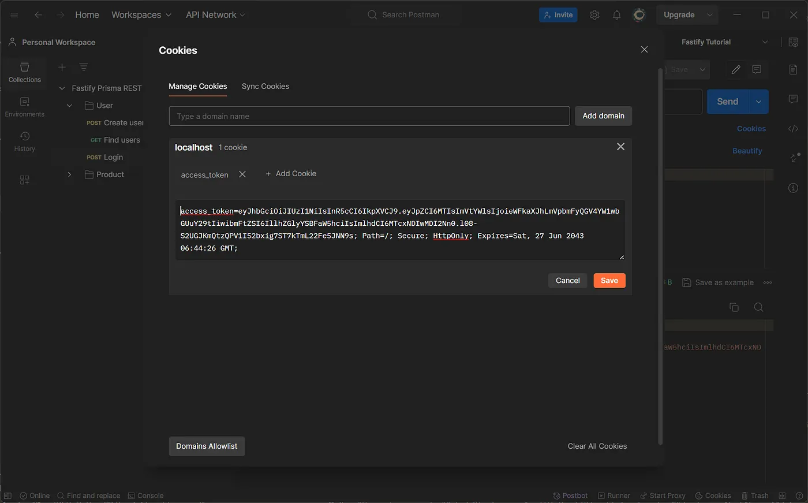Open the Collections sidebar panel

[x=24, y=73]
